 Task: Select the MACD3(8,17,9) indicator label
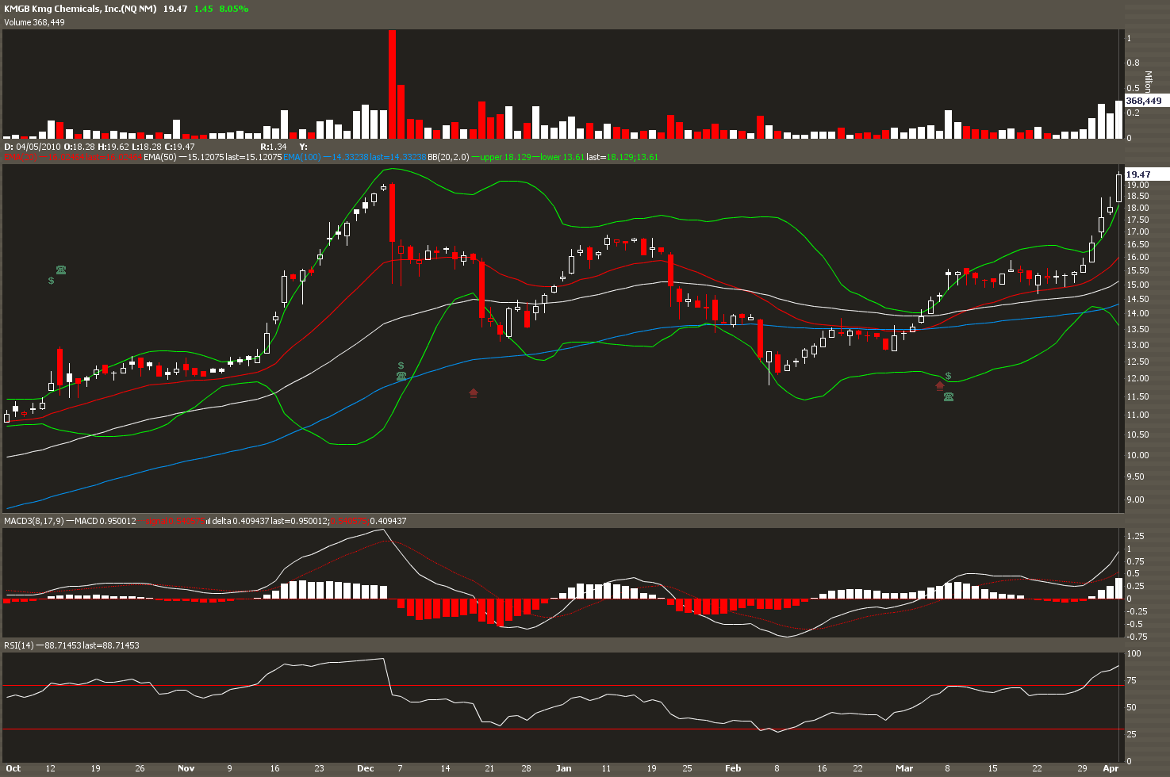(x=34, y=521)
